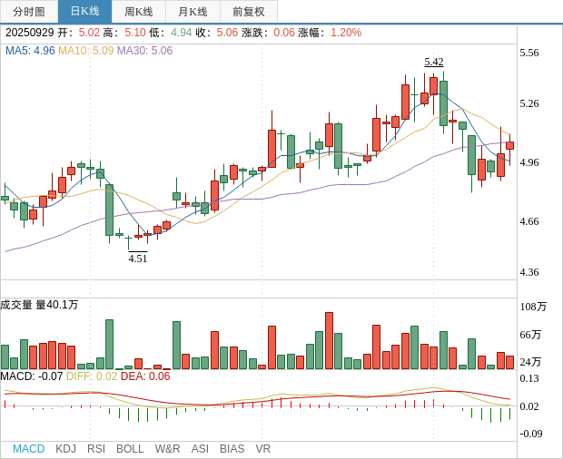Click the MA10: 5.09 legend
This screenshot has height=459, width=563.
pos(86,51)
